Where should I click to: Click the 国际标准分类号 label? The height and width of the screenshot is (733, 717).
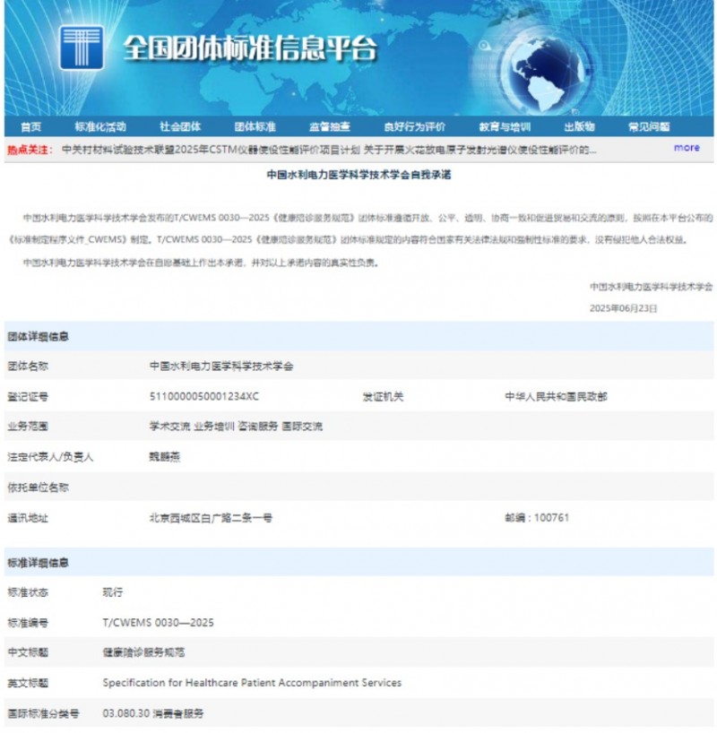(x=43, y=714)
